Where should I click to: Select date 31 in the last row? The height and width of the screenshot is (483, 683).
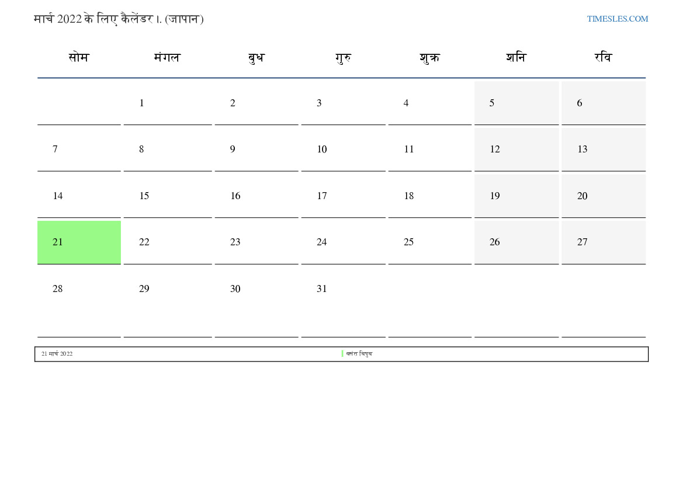click(321, 289)
